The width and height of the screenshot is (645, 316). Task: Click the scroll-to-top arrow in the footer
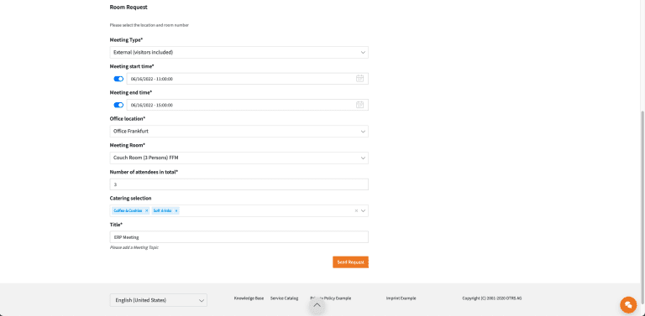click(317, 305)
